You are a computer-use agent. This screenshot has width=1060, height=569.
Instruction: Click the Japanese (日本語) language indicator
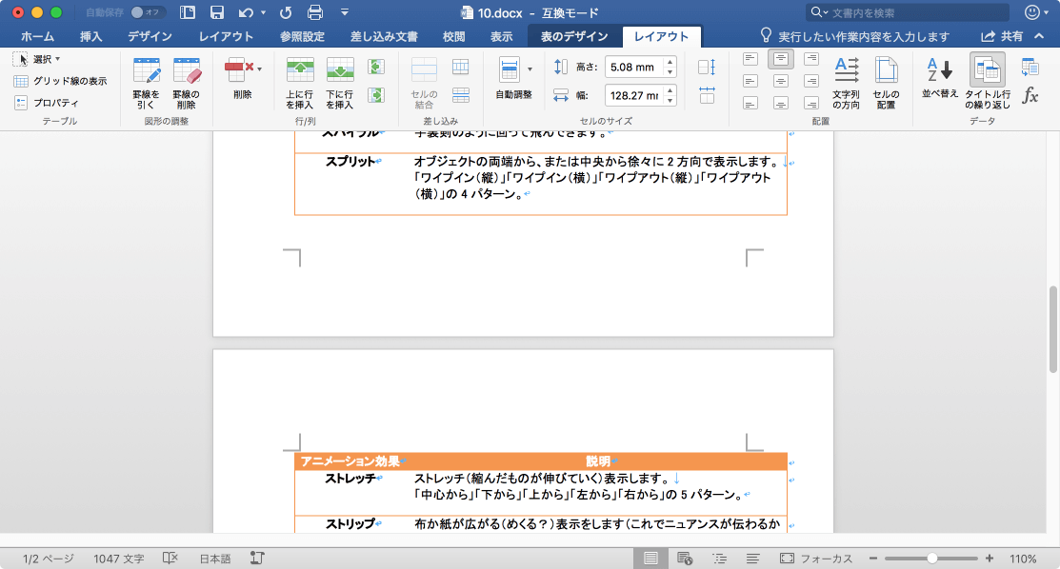215,559
